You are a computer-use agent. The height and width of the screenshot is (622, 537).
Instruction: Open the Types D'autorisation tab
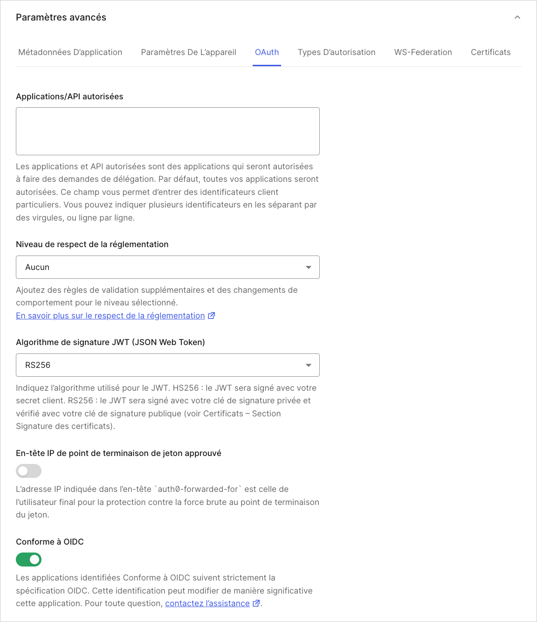[x=337, y=52]
